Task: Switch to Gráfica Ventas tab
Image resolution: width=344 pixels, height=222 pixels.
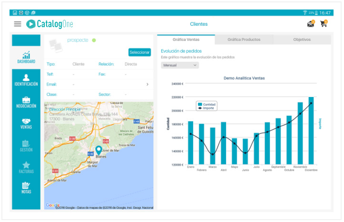Action: click(186, 39)
